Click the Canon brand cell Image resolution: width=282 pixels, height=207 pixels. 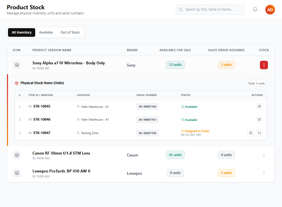click(x=133, y=155)
